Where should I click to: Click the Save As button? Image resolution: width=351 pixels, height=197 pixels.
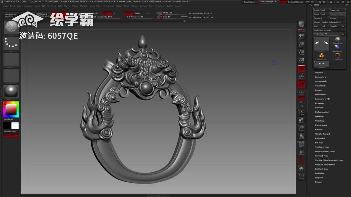(337, 10)
